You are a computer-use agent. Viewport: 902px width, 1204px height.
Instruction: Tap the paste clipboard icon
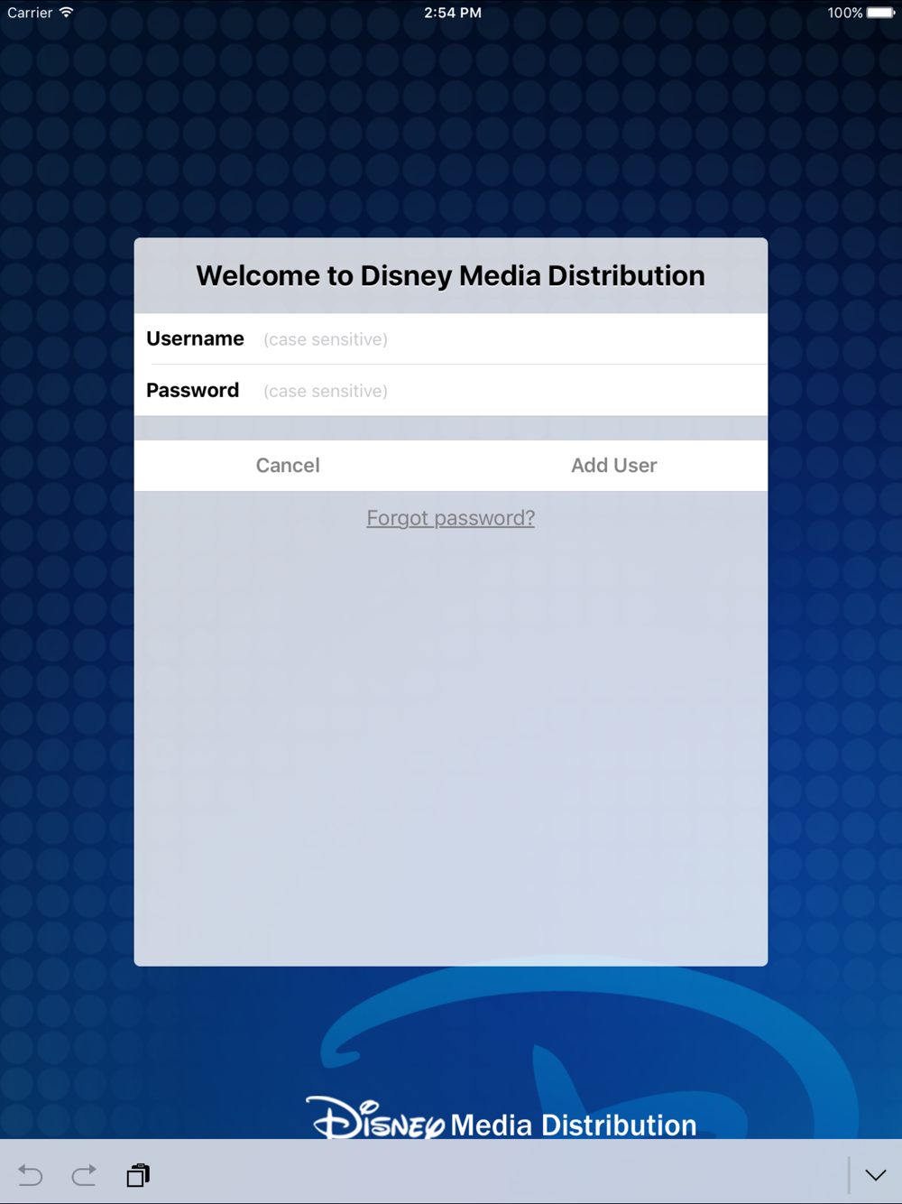pos(138,1175)
